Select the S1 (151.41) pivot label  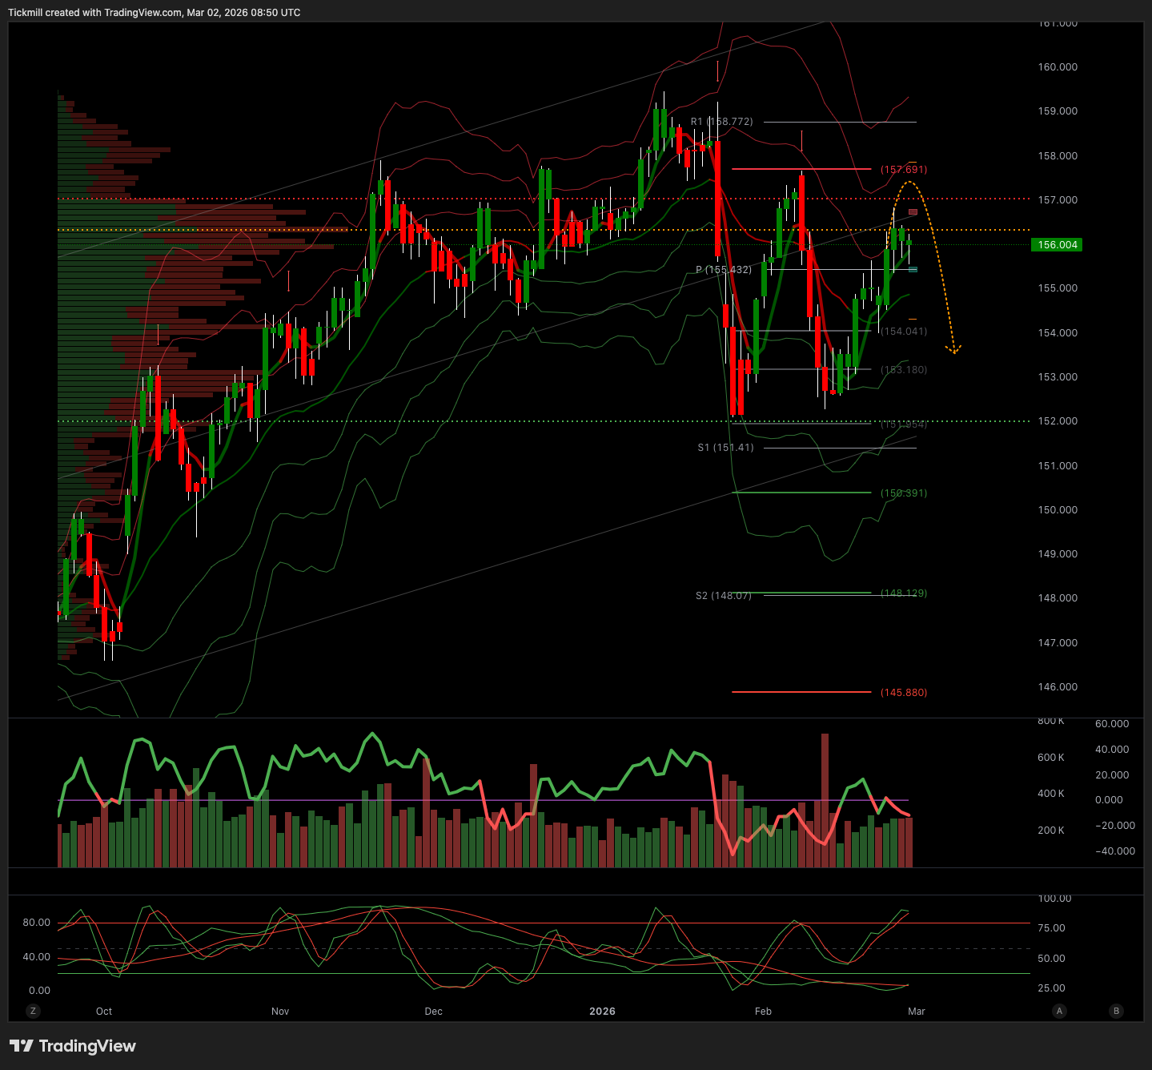pyautogui.click(x=725, y=448)
